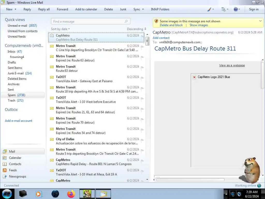Open the Sort by date dropdown

[60, 29]
